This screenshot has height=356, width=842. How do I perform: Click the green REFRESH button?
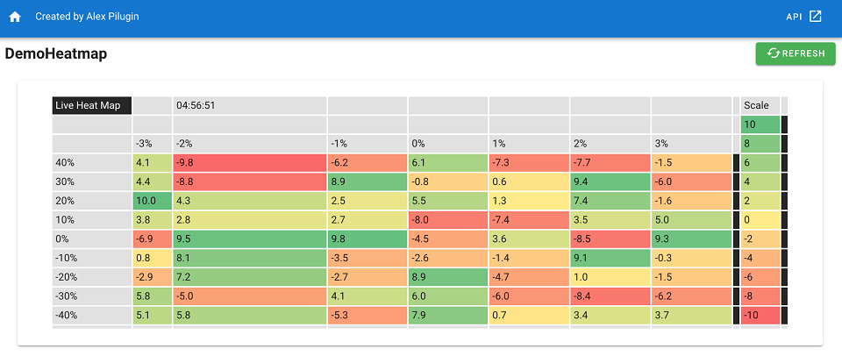pyautogui.click(x=796, y=53)
